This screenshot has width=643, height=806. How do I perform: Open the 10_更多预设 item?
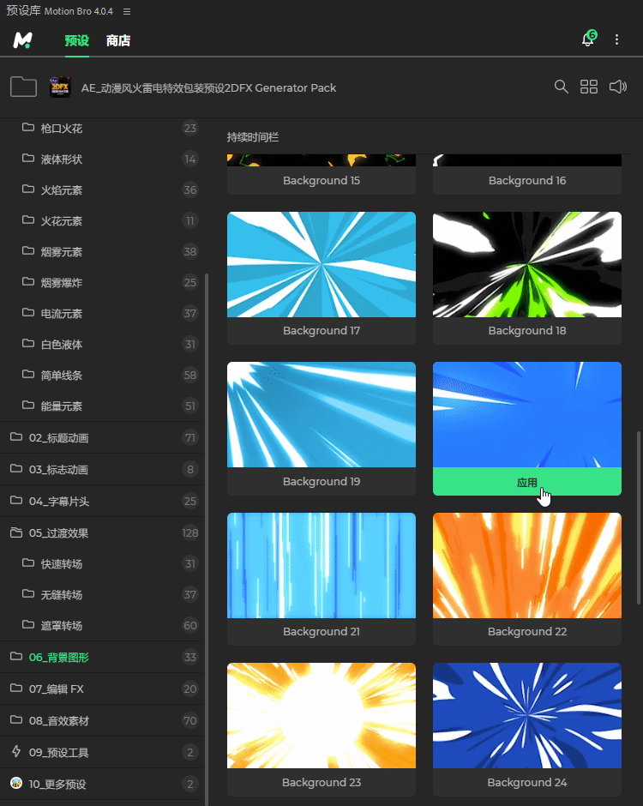[102, 785]
